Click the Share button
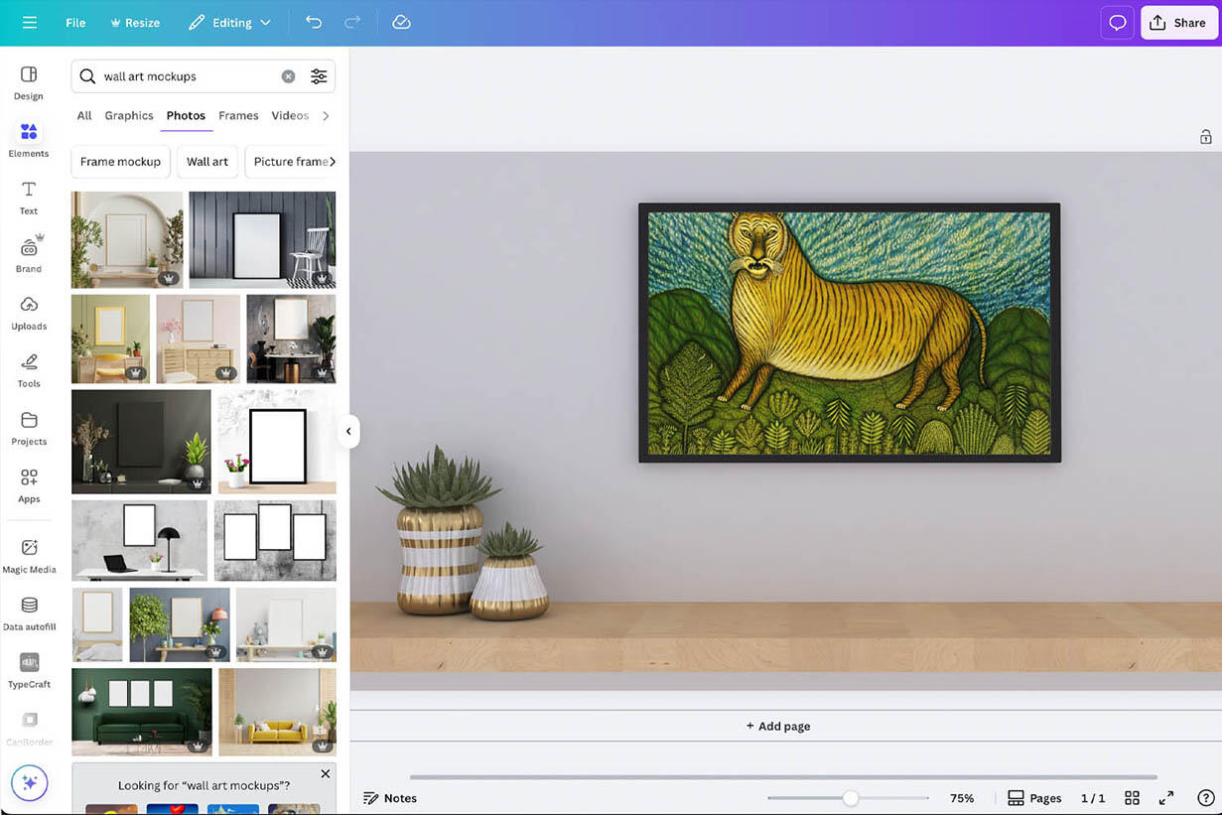The width and height of the screenshot is (1222, 815). (x=1178, y=23)
